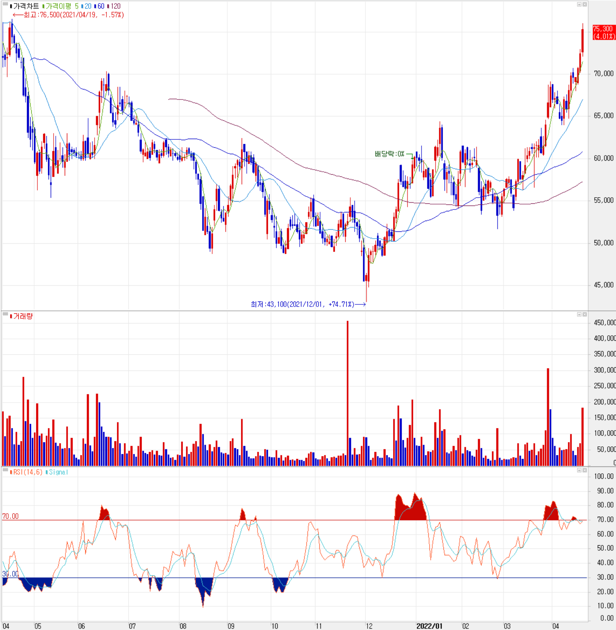
Task: Click the 06 month label on date axis
Action: [x=82, y=626]
